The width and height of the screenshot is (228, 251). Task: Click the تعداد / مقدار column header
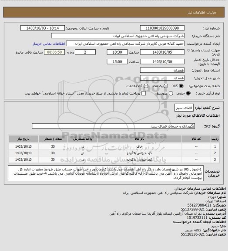pyautogui.click(x=53, y=139)
